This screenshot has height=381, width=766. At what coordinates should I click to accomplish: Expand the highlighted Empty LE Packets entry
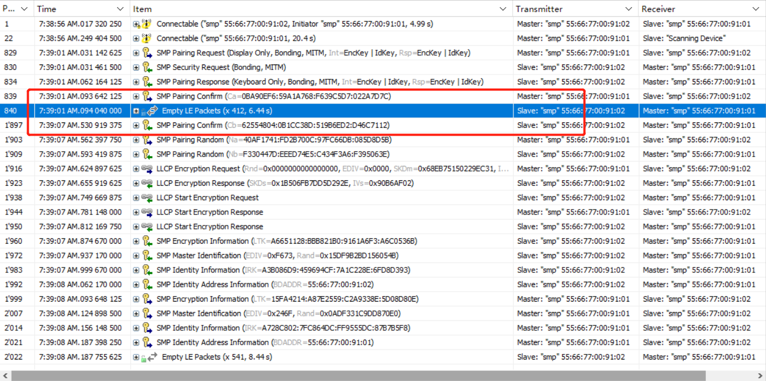click(x=136, y=110)
